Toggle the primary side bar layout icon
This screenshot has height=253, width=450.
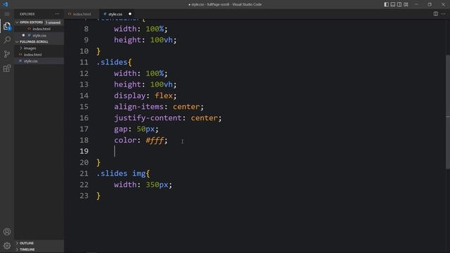(x=386, y=4)
